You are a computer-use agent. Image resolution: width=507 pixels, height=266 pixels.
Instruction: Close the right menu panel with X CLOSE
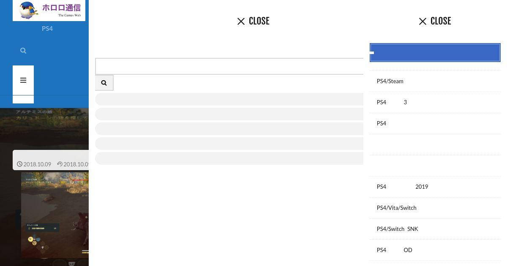tap(435, 21)
